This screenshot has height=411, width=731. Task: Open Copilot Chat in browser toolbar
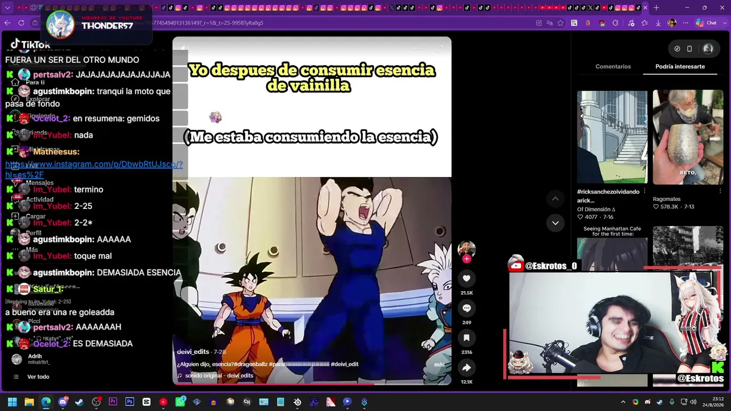click(706, 23)
